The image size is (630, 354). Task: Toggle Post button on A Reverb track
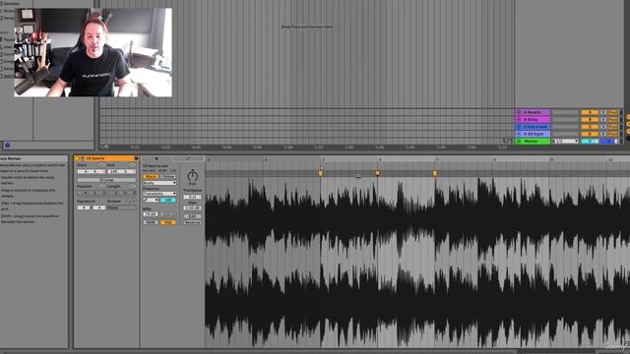click(x=612, y=112)
